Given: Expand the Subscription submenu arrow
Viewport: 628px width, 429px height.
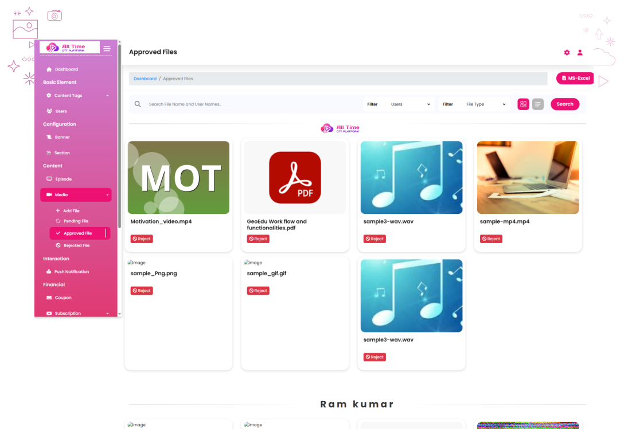Looking at the screenshot, I should (x=107, y=314).
